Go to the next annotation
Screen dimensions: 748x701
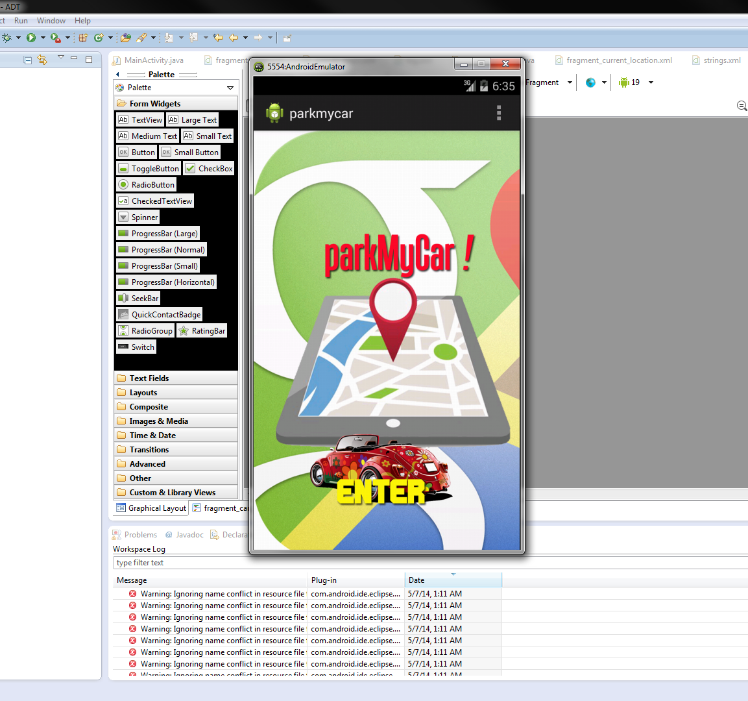click(x=169, y=38)
